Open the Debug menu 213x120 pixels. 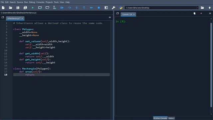pyautogui.click(x=32, y=2)
